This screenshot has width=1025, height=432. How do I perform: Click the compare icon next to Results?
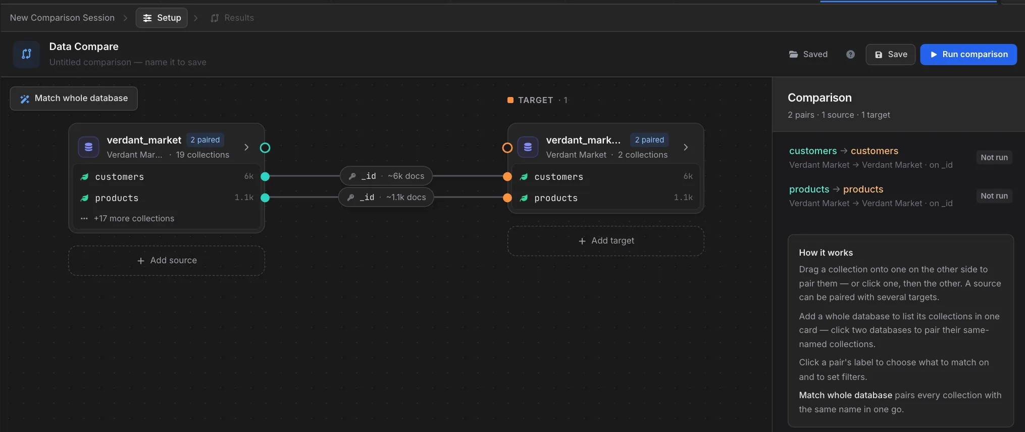pyautogui.click(x=215, y=18)
